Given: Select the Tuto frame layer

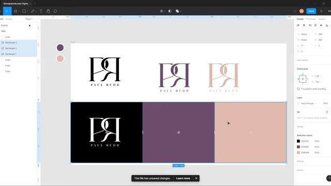Looking at the screenshot, I should pos(19,31).
